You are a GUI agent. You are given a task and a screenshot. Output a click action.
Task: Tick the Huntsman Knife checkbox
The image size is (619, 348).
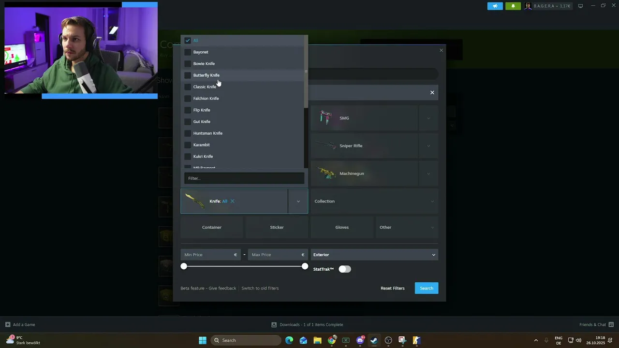pos(188,133)
